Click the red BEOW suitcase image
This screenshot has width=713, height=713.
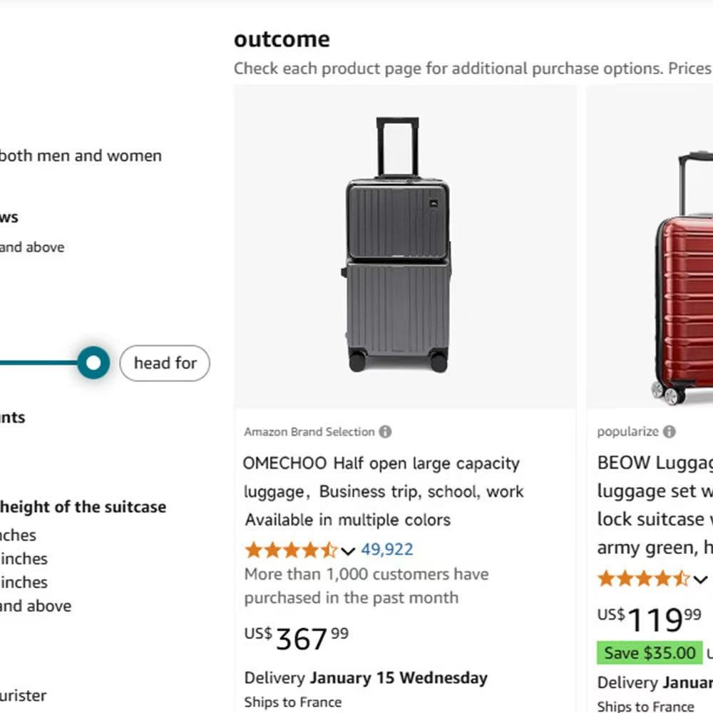(683, 278)
